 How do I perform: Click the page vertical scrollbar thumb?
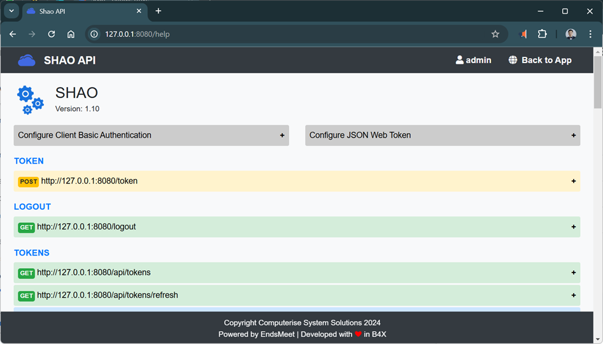pyautogui.click(x=598, y=82)
